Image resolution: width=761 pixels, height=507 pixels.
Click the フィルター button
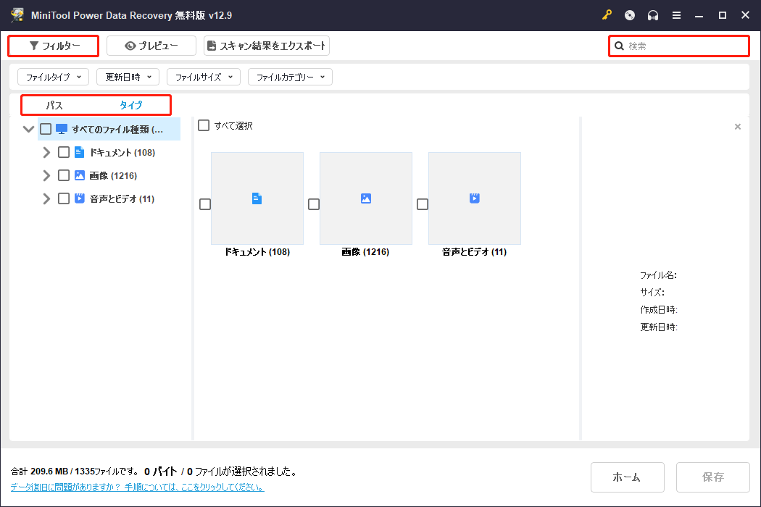click(x=54, y=46)
